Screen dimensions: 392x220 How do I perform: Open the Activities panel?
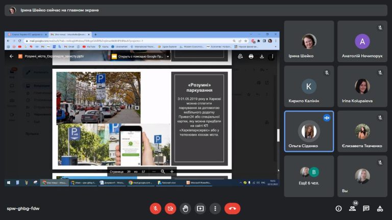click(380, 208)
